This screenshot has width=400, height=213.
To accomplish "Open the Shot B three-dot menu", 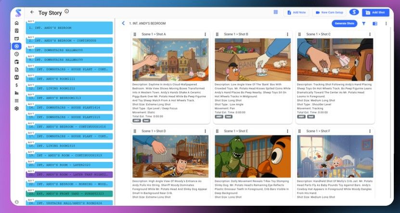I will [287, 34].
